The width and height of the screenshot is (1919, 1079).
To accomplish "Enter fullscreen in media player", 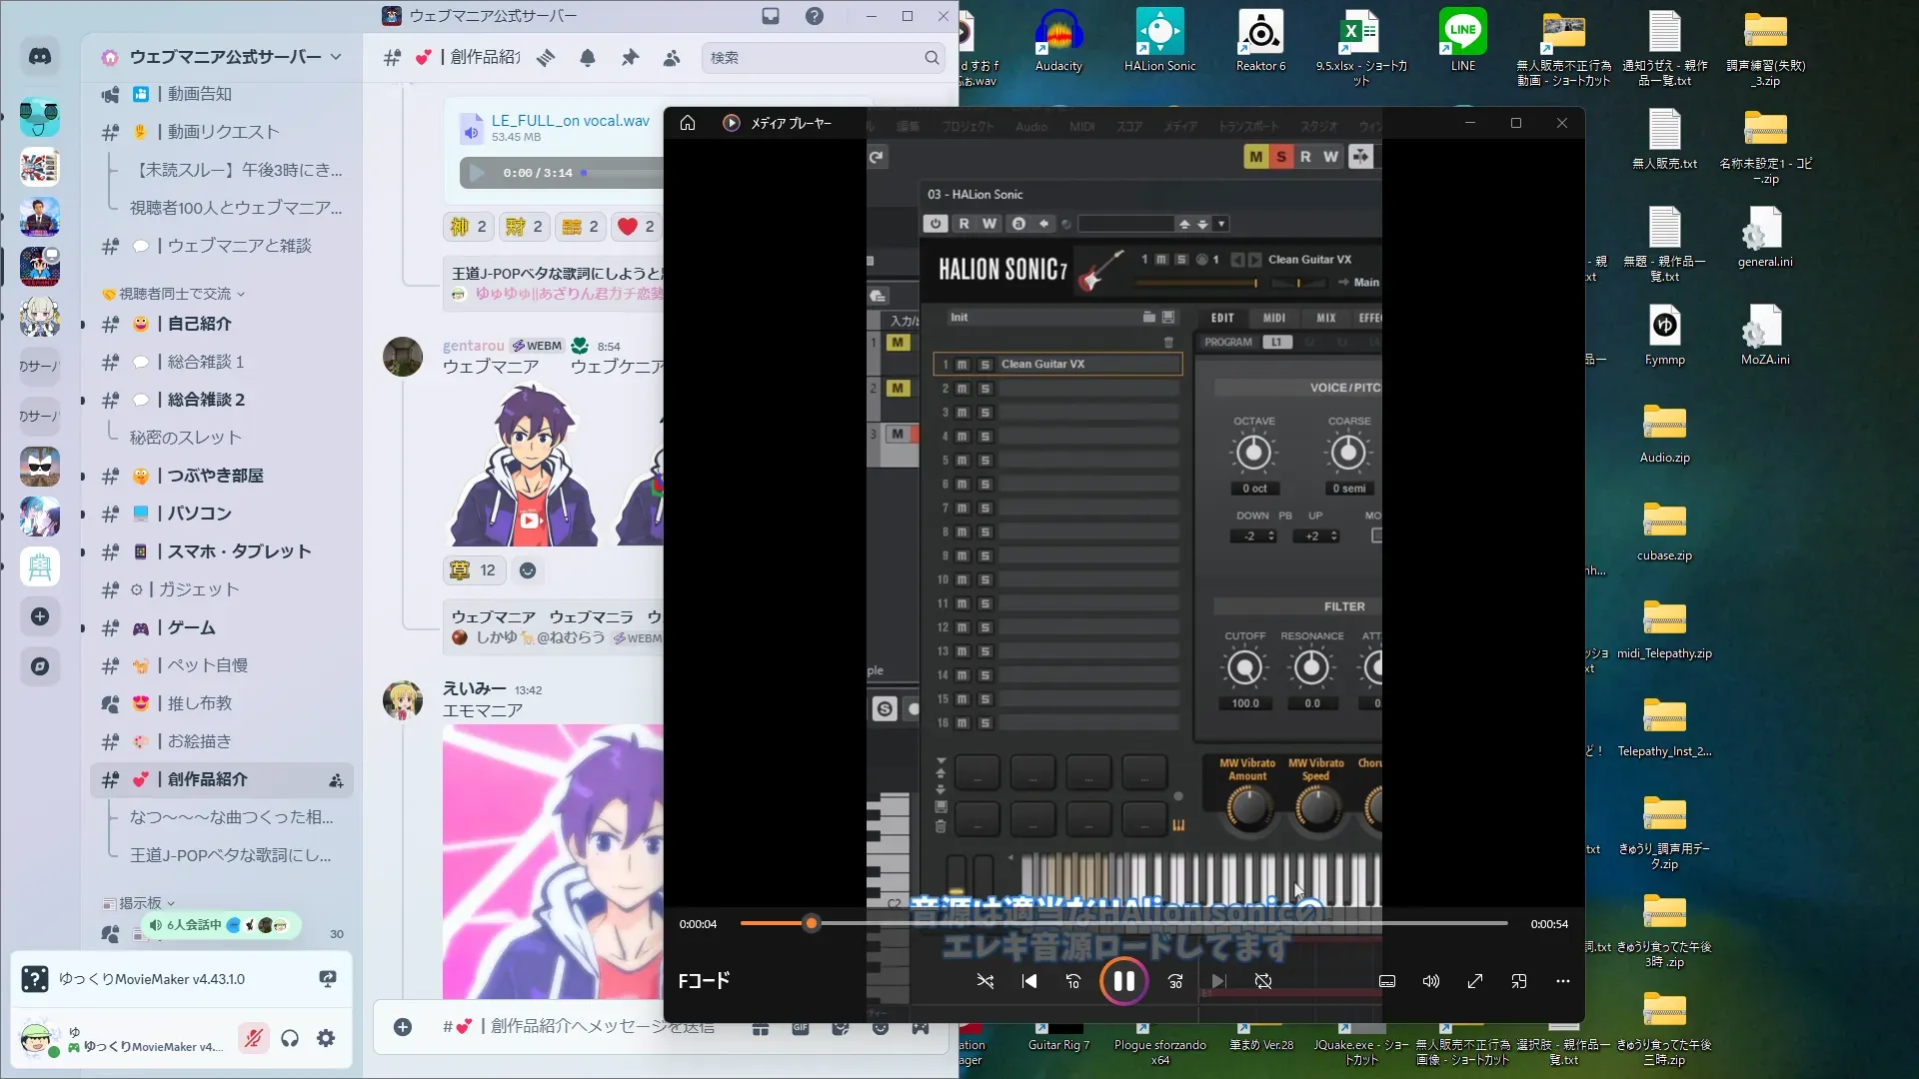I will (1475, 981).
